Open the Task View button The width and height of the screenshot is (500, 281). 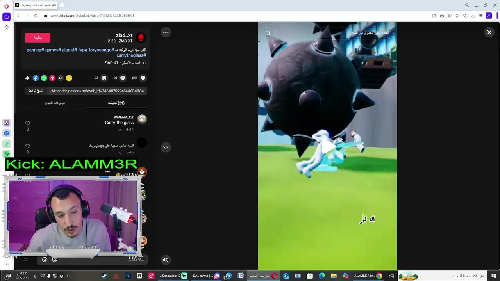point(391,276)
